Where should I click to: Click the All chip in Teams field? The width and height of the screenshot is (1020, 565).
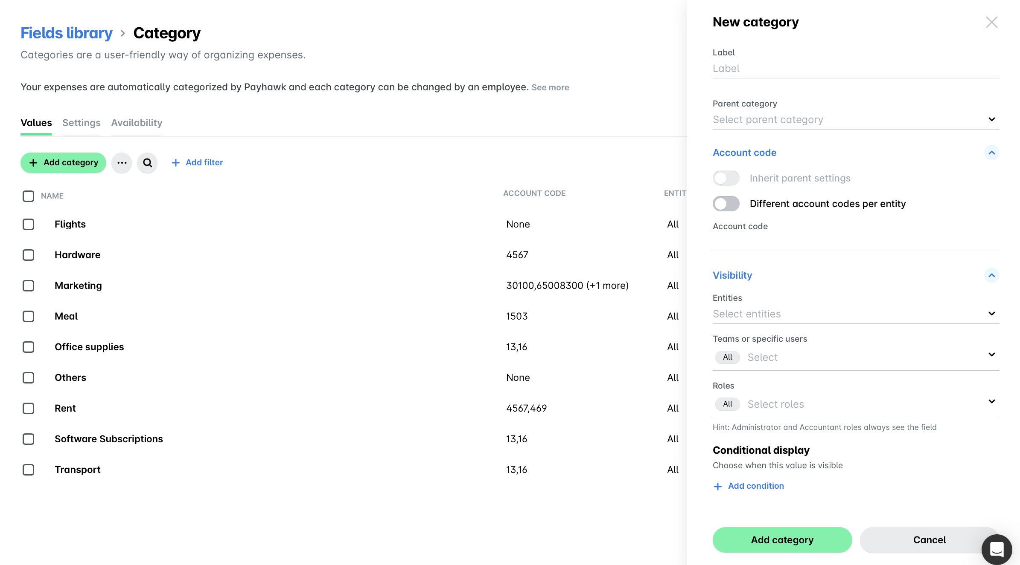(x=727, y=357)
